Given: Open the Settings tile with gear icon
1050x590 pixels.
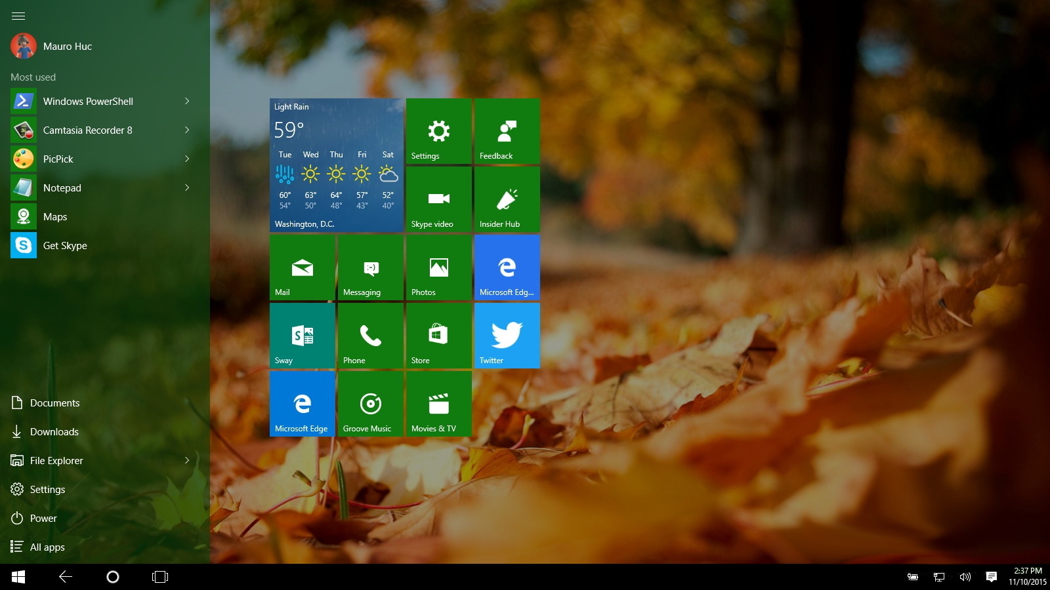Looking at the screenshot, I should coord(438,131).
